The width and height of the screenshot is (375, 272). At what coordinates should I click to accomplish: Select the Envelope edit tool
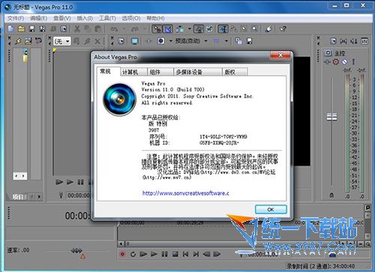pos(234,29)
